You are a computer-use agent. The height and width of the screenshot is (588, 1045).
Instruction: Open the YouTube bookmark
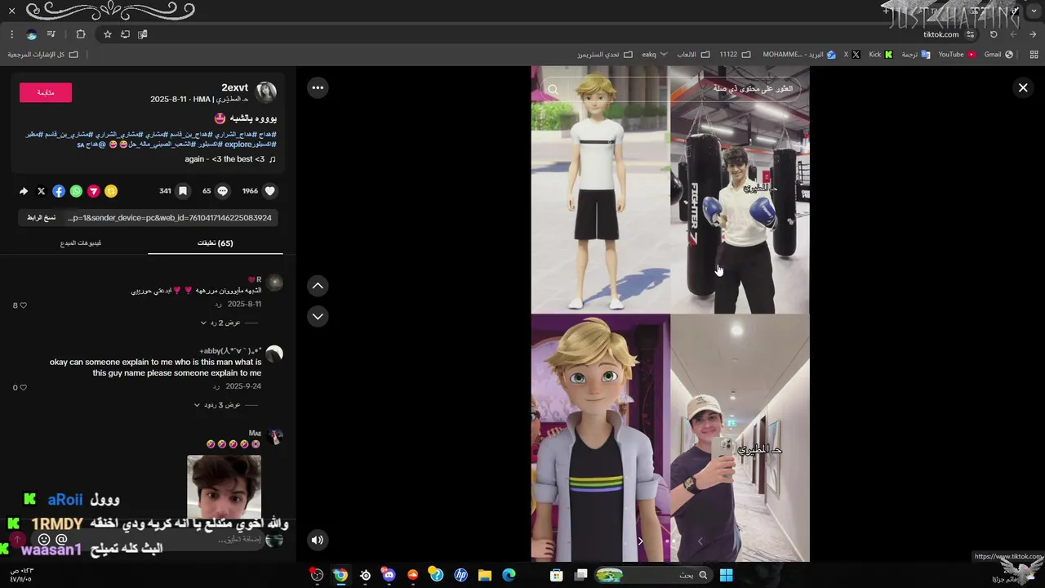pyautogui.click(x=957, y=55)
